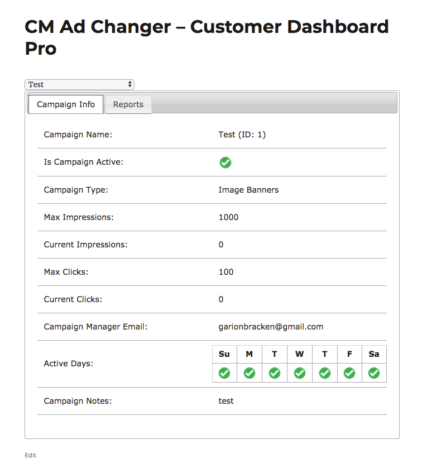
Task: Click the Sunday active day checkmark
Action: coord(224,373)
